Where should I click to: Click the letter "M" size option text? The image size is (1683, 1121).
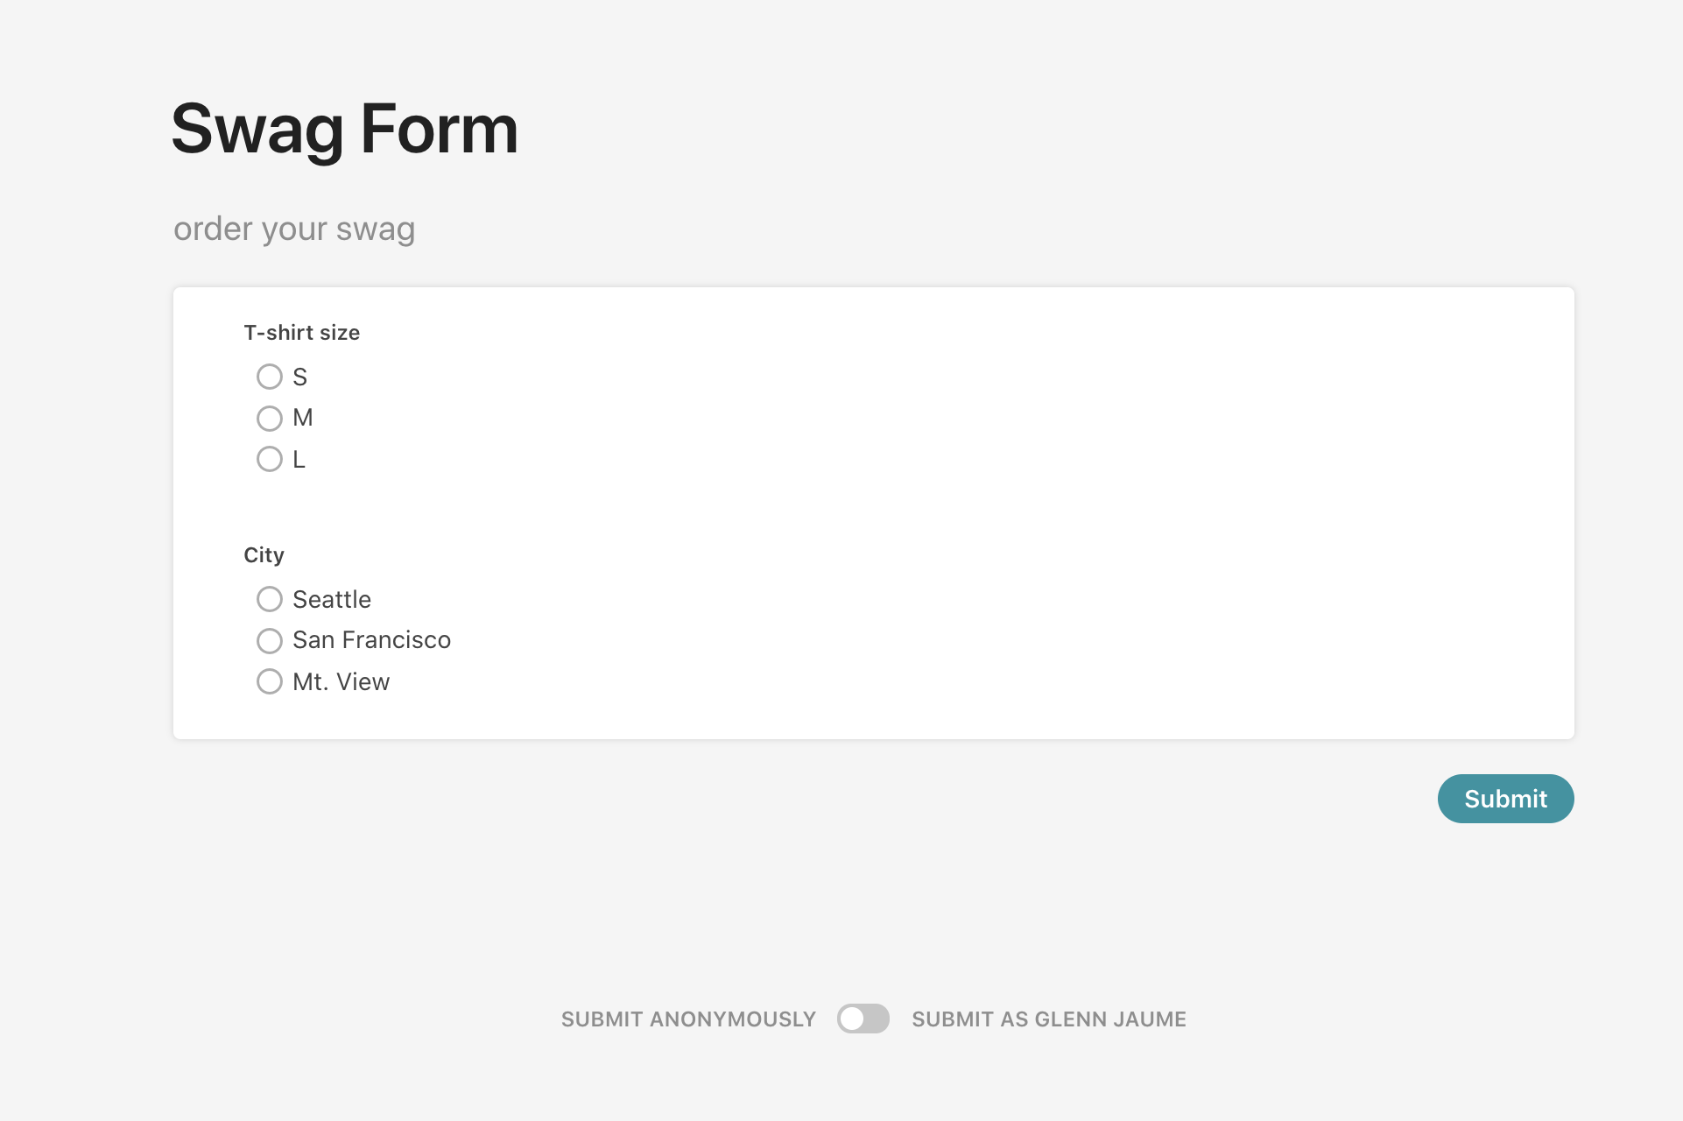(x=303, y=418)
